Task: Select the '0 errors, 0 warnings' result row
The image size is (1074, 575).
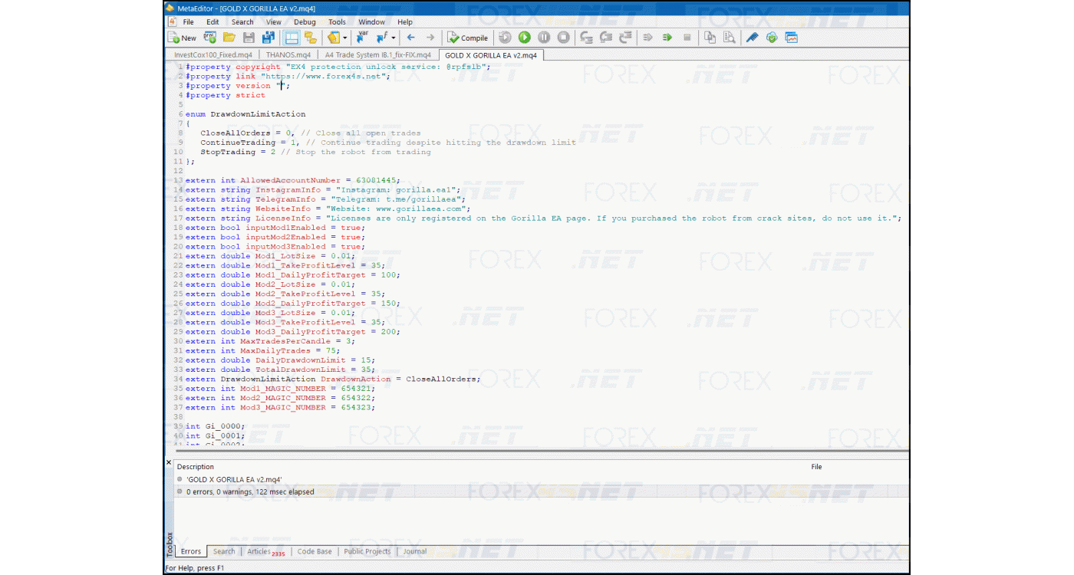Action: coord(250,491)
